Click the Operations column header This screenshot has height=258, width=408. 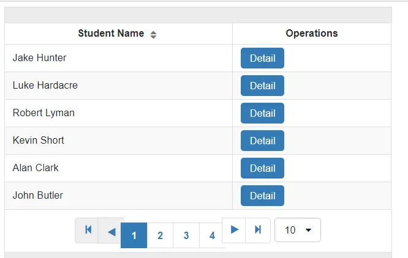(x=311, y=34)
